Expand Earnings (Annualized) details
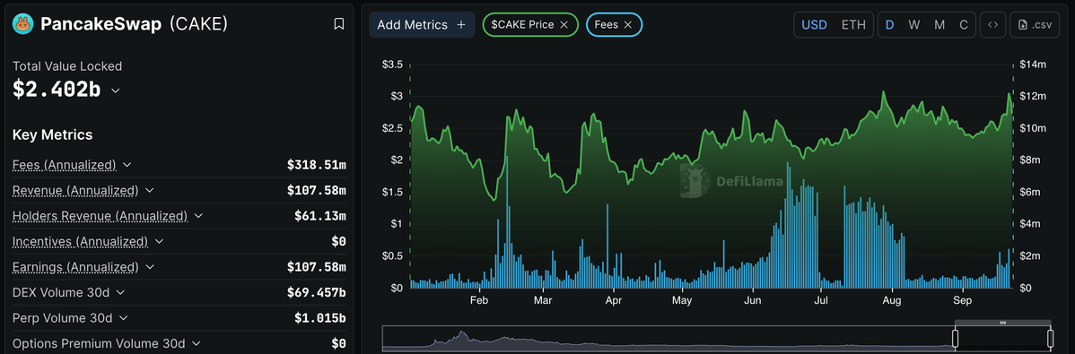Viewport: 1075px width, 354px height. [x=150, y=266]
